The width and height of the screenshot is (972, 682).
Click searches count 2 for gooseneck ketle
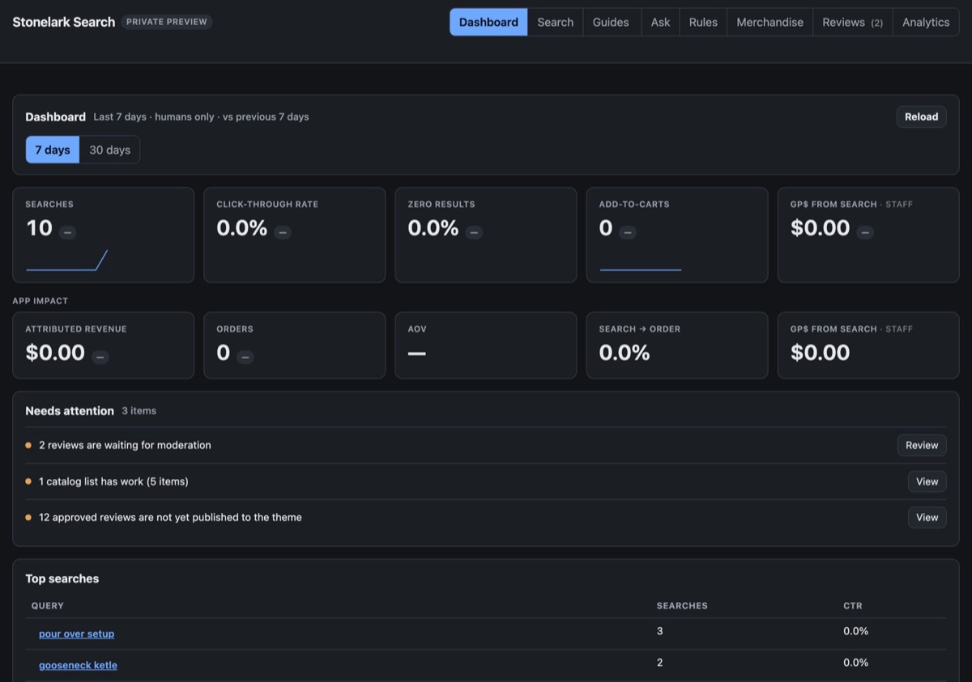click(659, 663)
